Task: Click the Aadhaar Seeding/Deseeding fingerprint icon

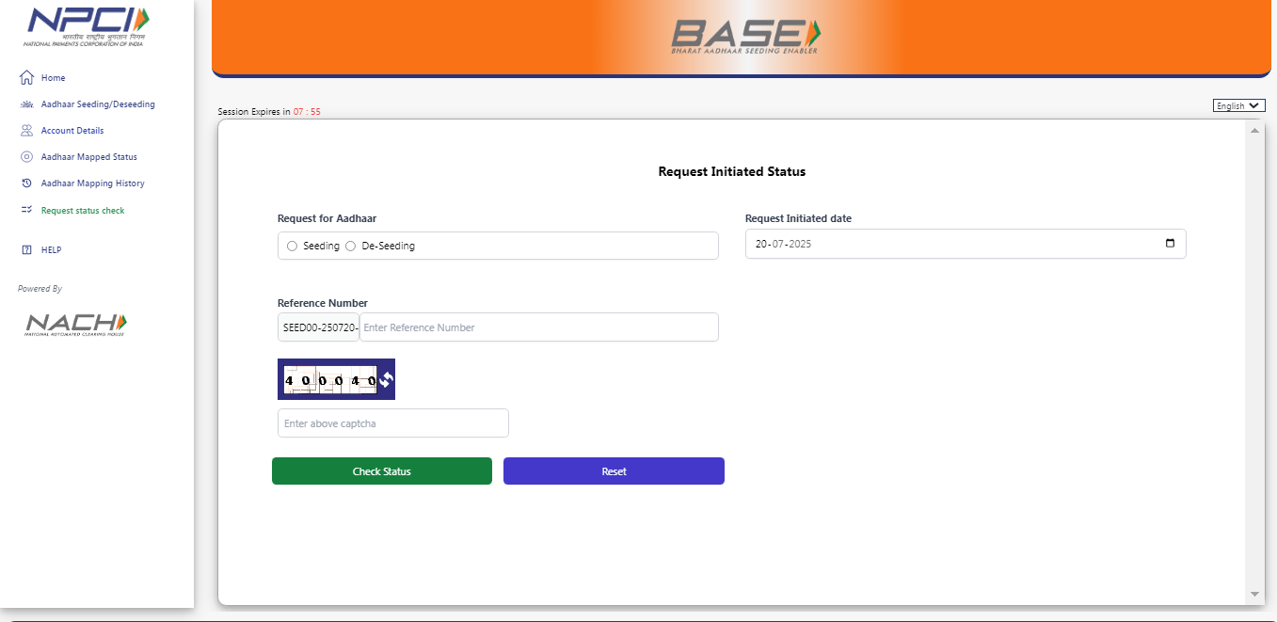Action: tap(26, 104)
